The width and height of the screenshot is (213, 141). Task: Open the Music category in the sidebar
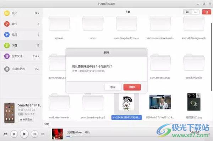pos(21,24)
